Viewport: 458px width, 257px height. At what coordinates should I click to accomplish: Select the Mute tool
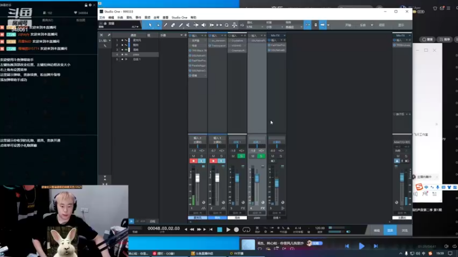pyautogui.click(x=188, y=25)
